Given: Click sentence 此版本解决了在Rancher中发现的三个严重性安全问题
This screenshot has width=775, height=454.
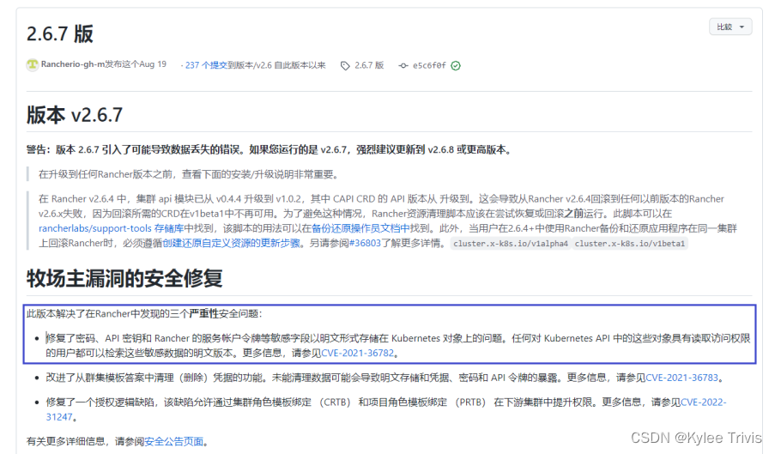Looking at the screenshot, I should click(x=144, y=313).
